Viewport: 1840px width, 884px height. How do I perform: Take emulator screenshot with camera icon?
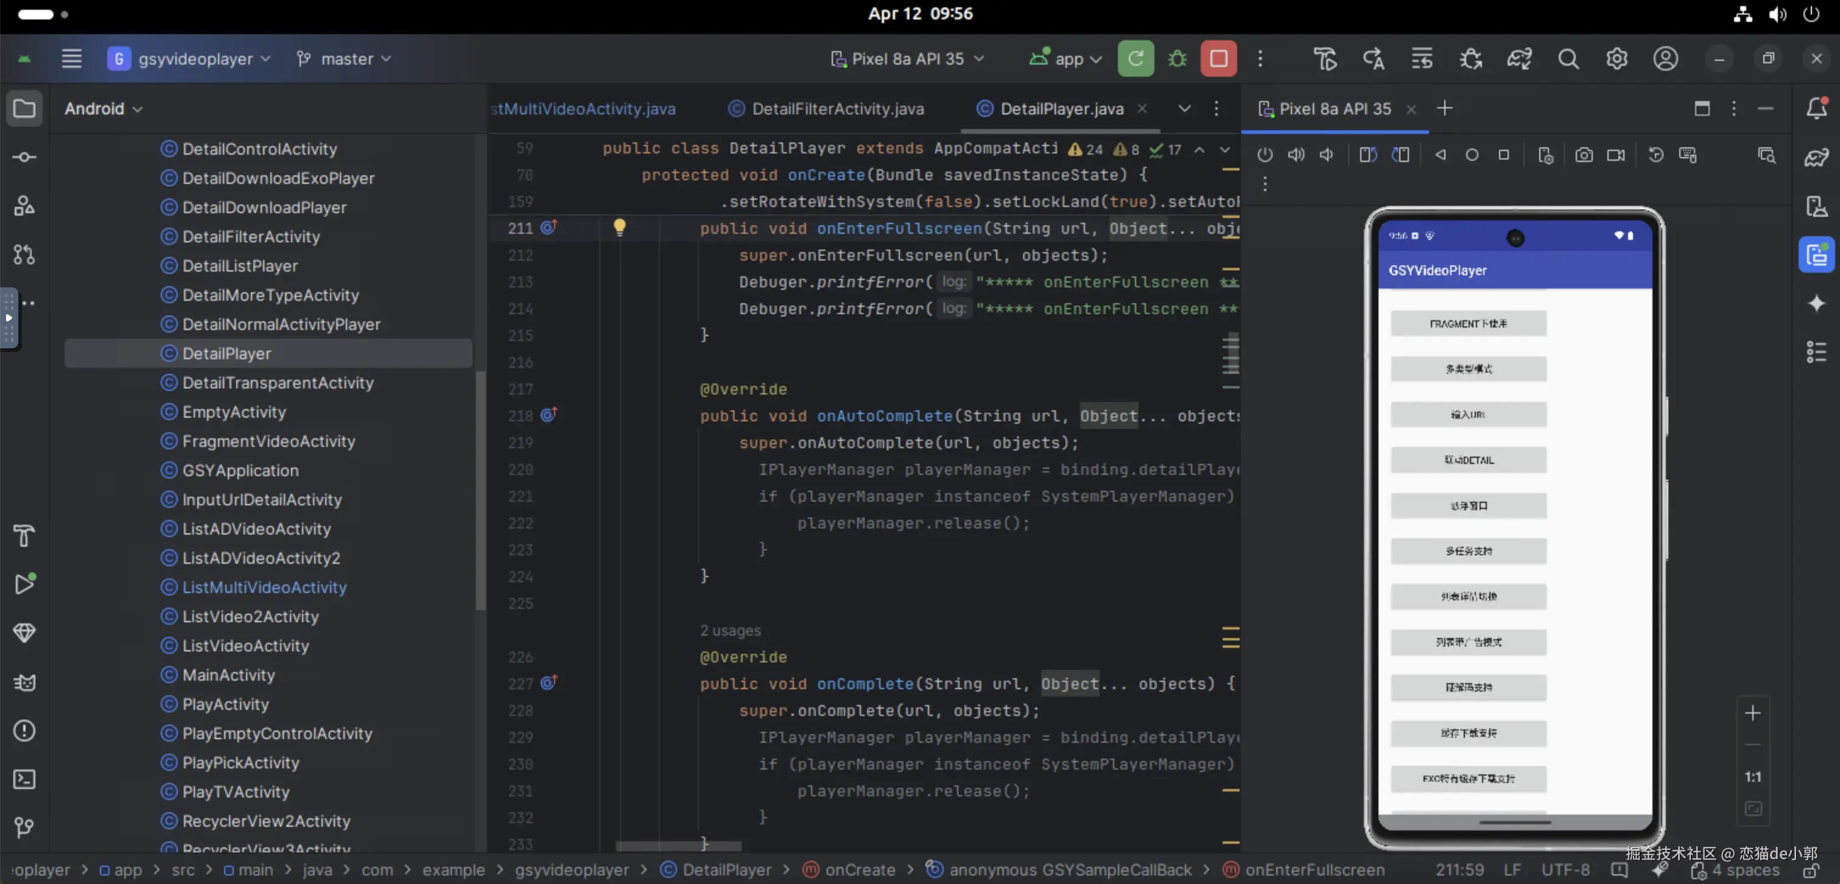[1584, 155]
